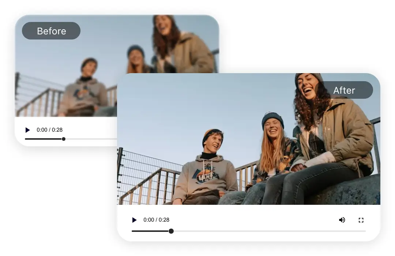Enter fullscreen on the After video
Viewport: 395px width, 256px height.
(x=361, y=220)
